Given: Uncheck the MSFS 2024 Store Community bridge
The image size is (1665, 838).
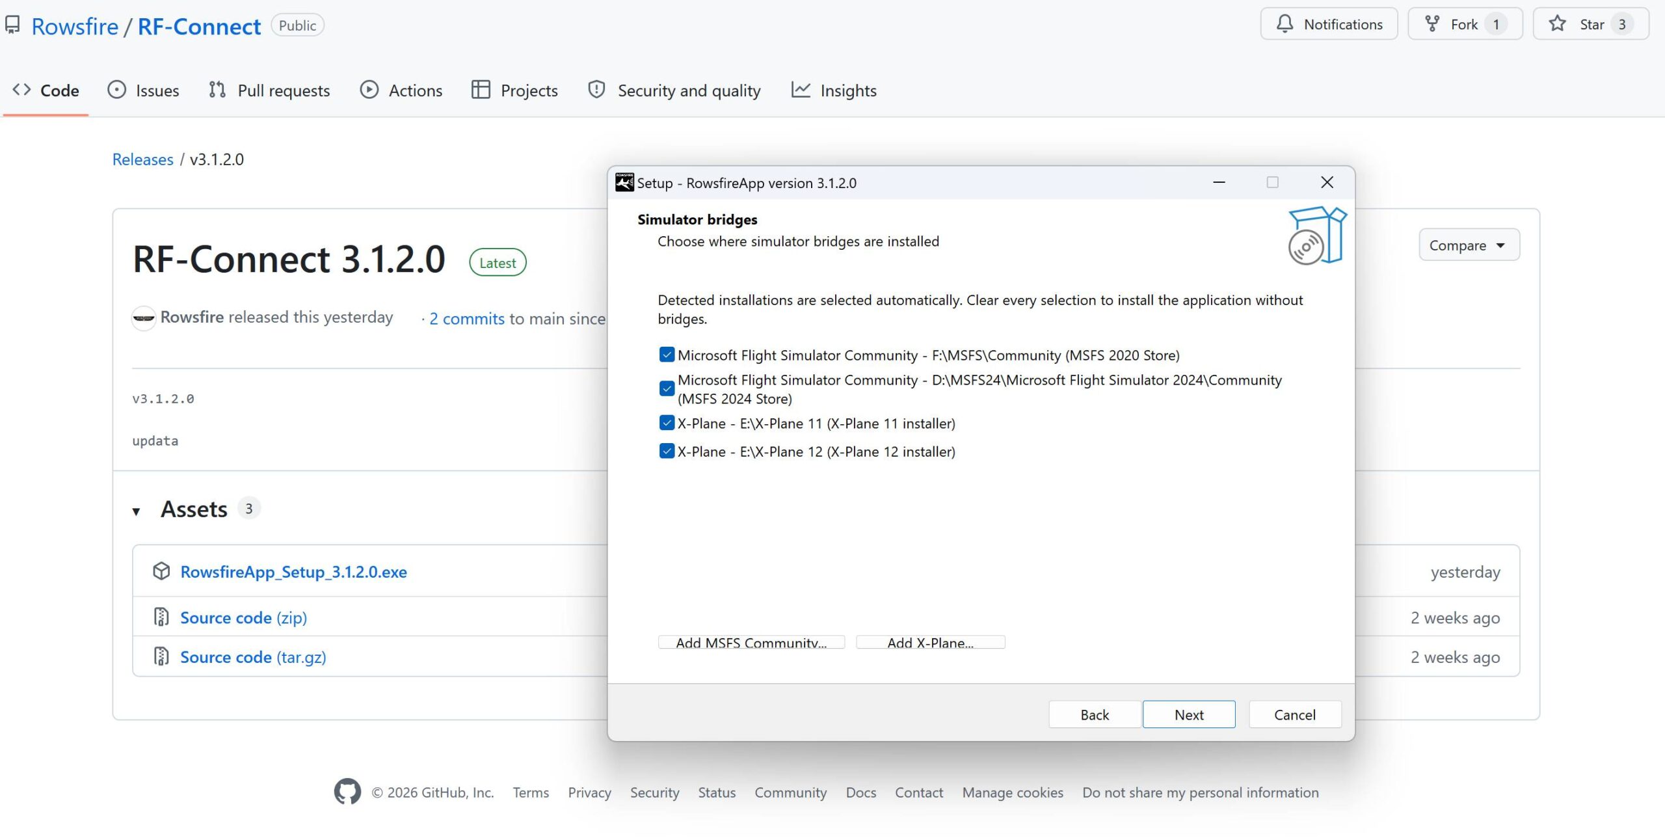Looking at the screenshot, I should 667,388.
